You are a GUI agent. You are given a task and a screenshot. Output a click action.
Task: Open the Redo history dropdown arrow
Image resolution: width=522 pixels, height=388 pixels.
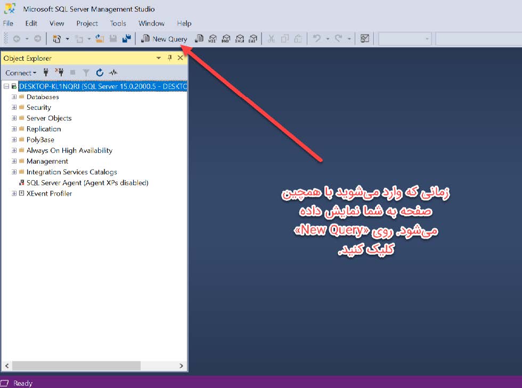tap(349, 39)
